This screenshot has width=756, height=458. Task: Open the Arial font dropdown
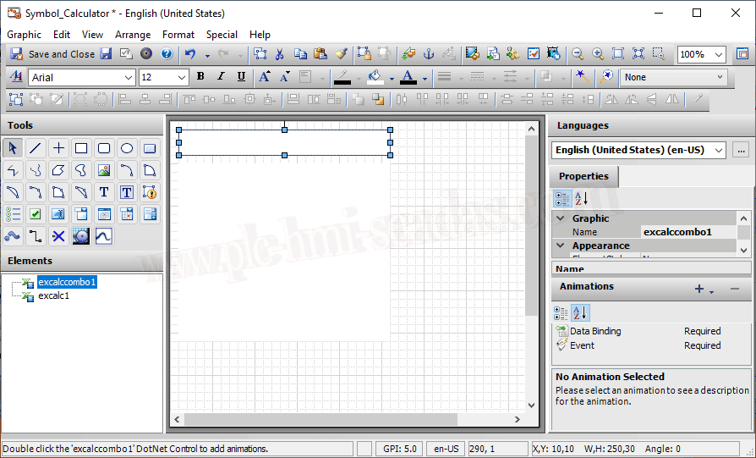[x=129, y=77]
